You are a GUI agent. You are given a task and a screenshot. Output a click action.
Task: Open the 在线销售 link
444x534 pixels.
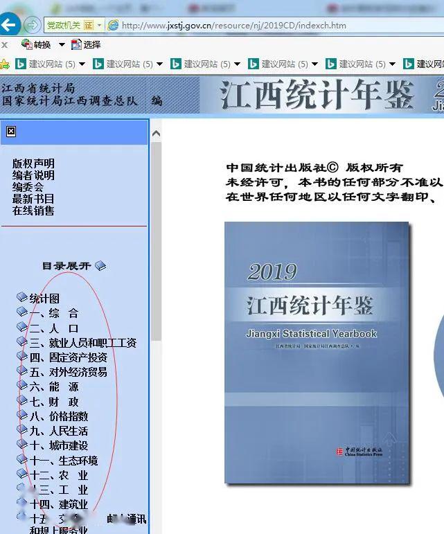click(33, 211)
